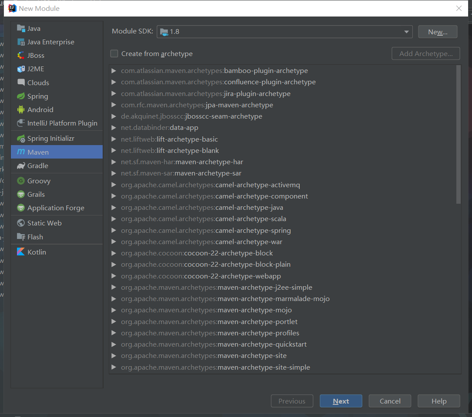Open Help for New Module

(439, 401)
